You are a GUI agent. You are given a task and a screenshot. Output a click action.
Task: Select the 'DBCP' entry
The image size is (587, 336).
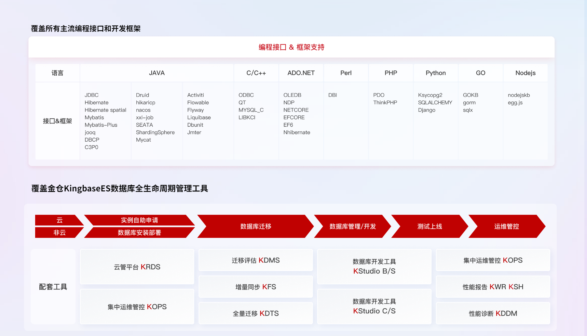tap(92, 140)
